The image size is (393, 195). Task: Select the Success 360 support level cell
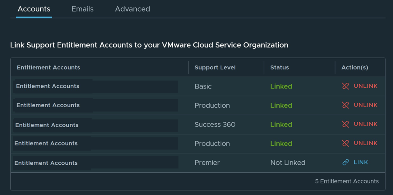[x=215, y=125]
